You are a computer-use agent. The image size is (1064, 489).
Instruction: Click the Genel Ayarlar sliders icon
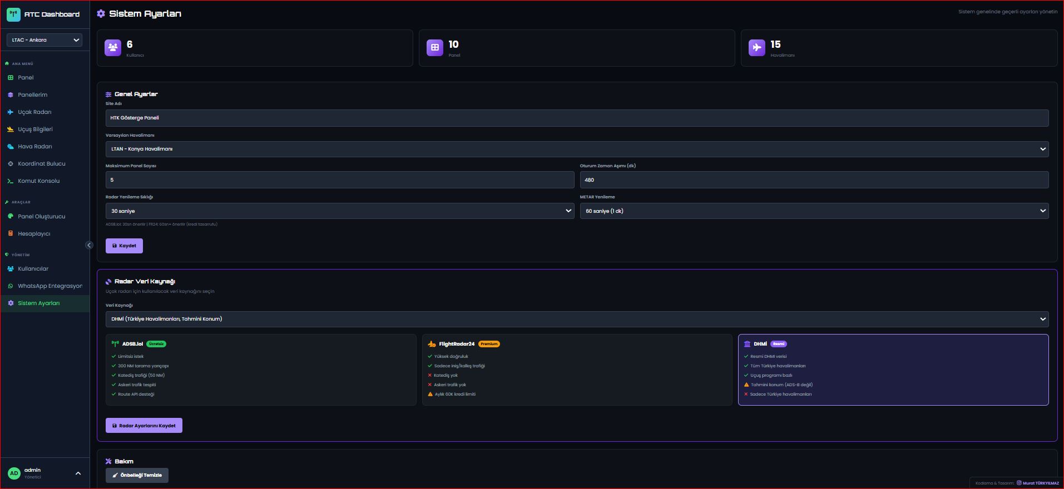click(x=108, y=94)
